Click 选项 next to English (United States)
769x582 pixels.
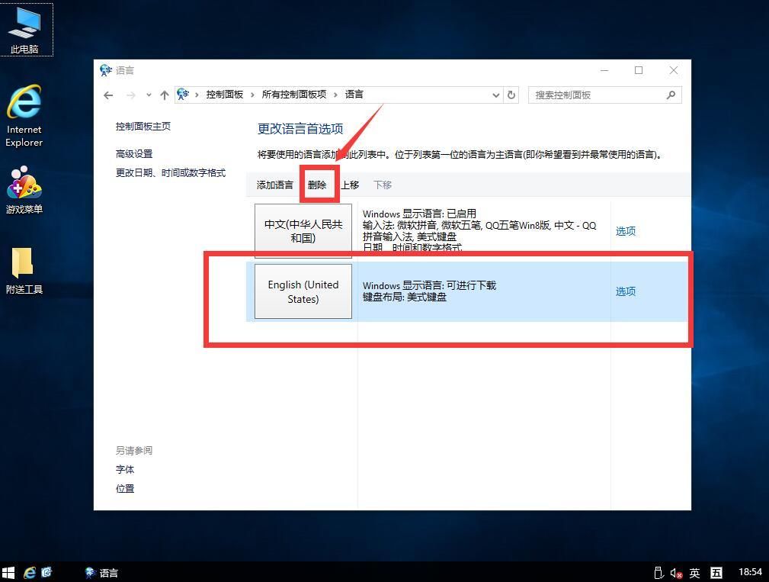click(x=625, y=291)
